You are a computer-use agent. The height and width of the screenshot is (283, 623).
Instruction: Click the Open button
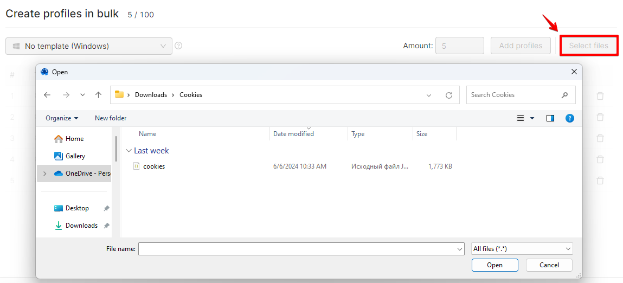494,265
